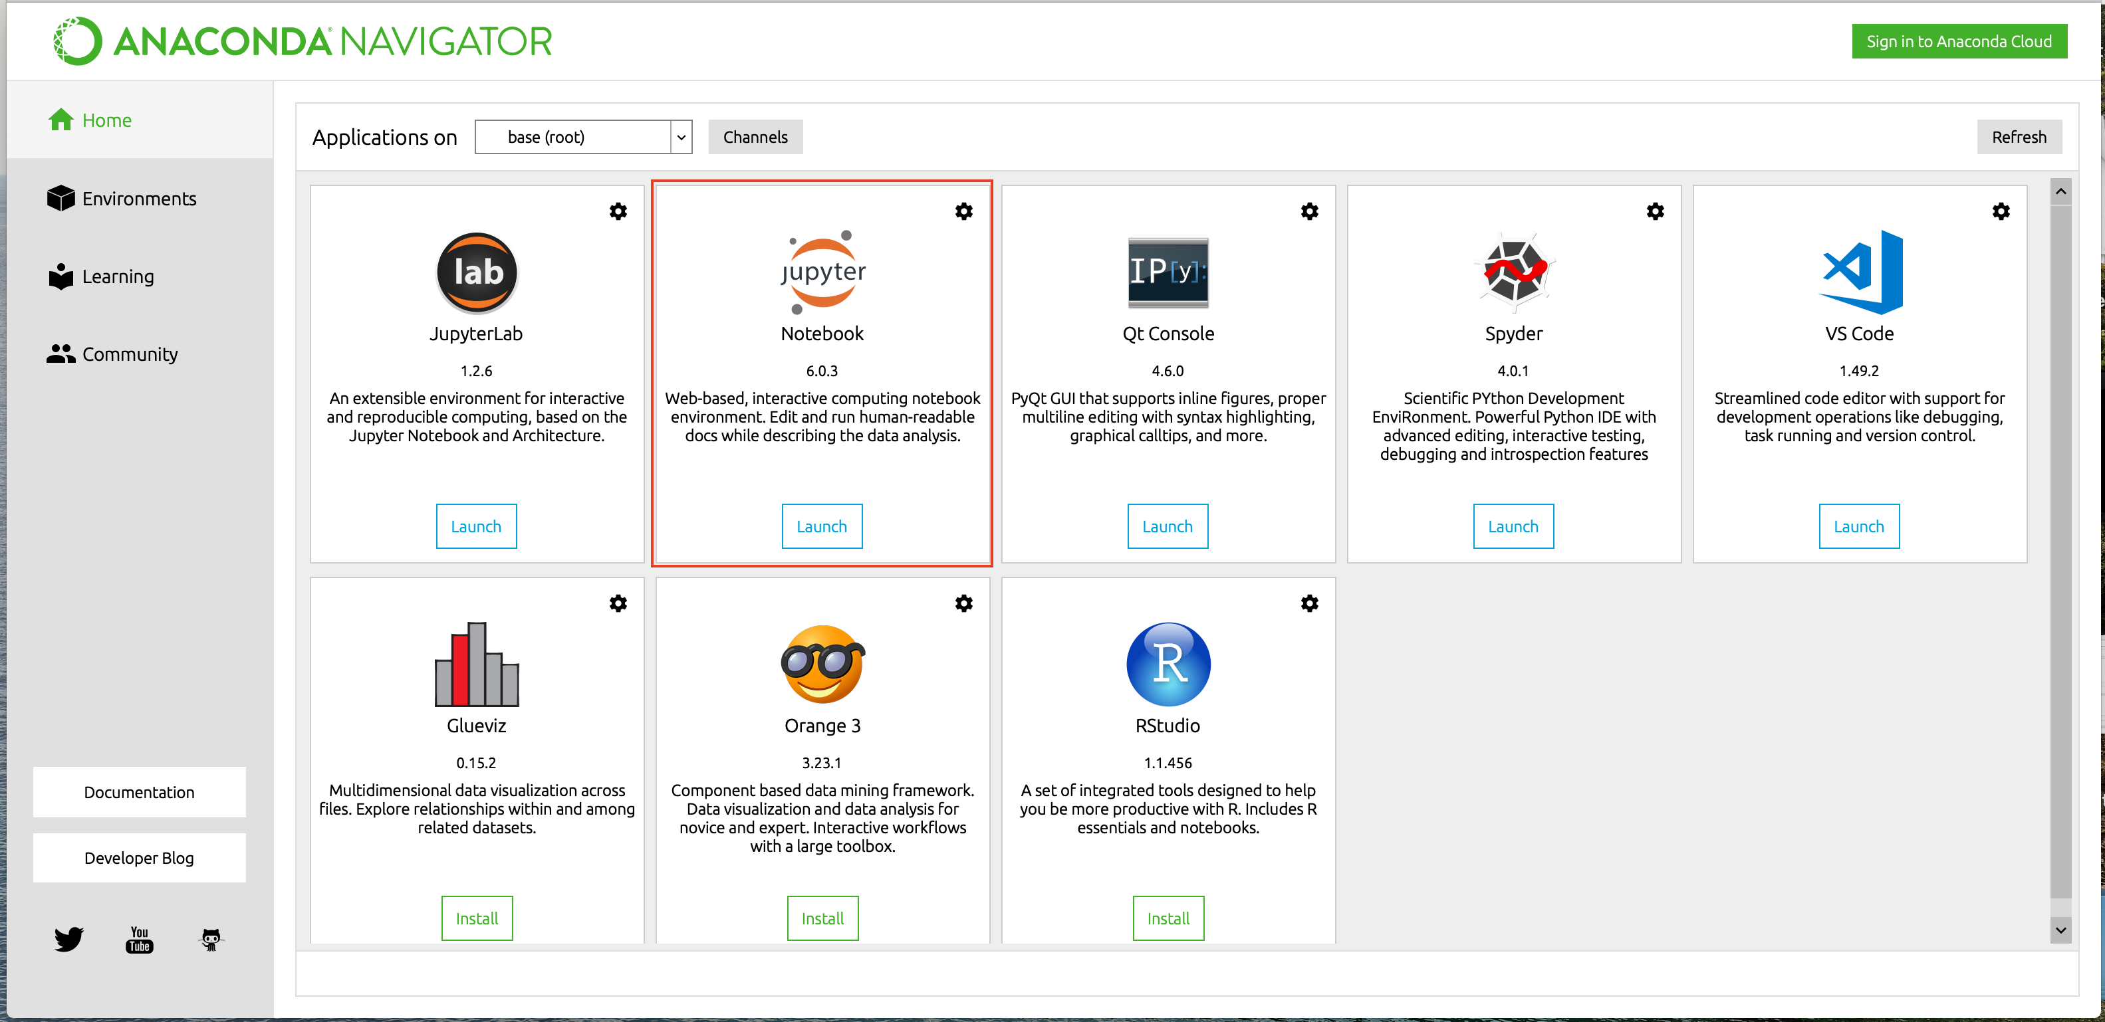Launch the Jupyter Notebook application
This screenshot has height=1022, width=2105.
[822, 526]
